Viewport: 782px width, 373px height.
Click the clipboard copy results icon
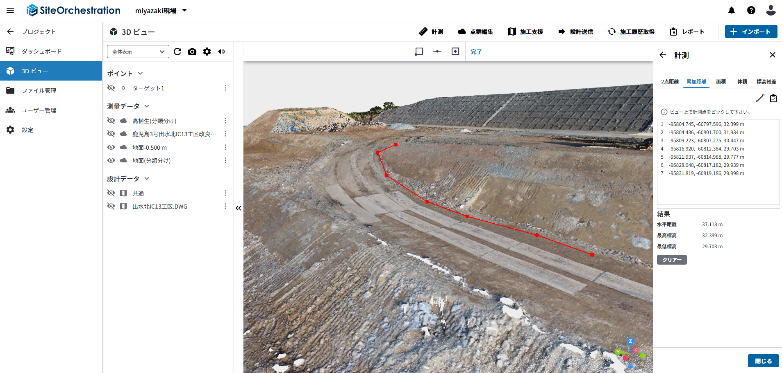point(773,98)
